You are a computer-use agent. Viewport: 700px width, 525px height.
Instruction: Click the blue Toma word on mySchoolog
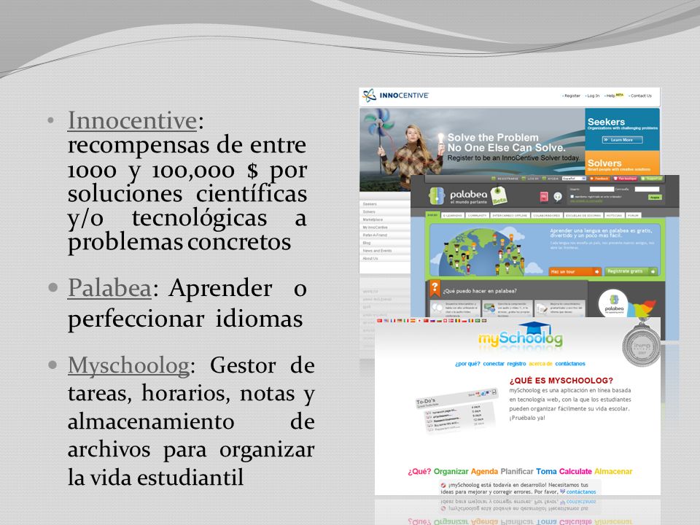(x=546, y=472)
